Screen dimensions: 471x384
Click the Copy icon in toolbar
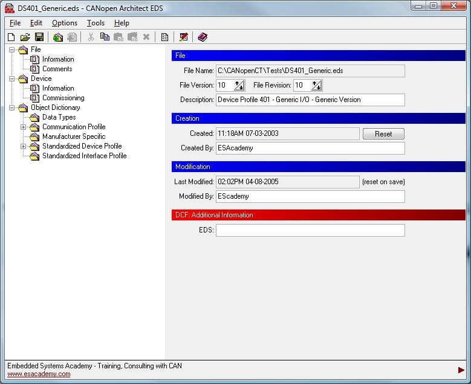coord(105,37)
